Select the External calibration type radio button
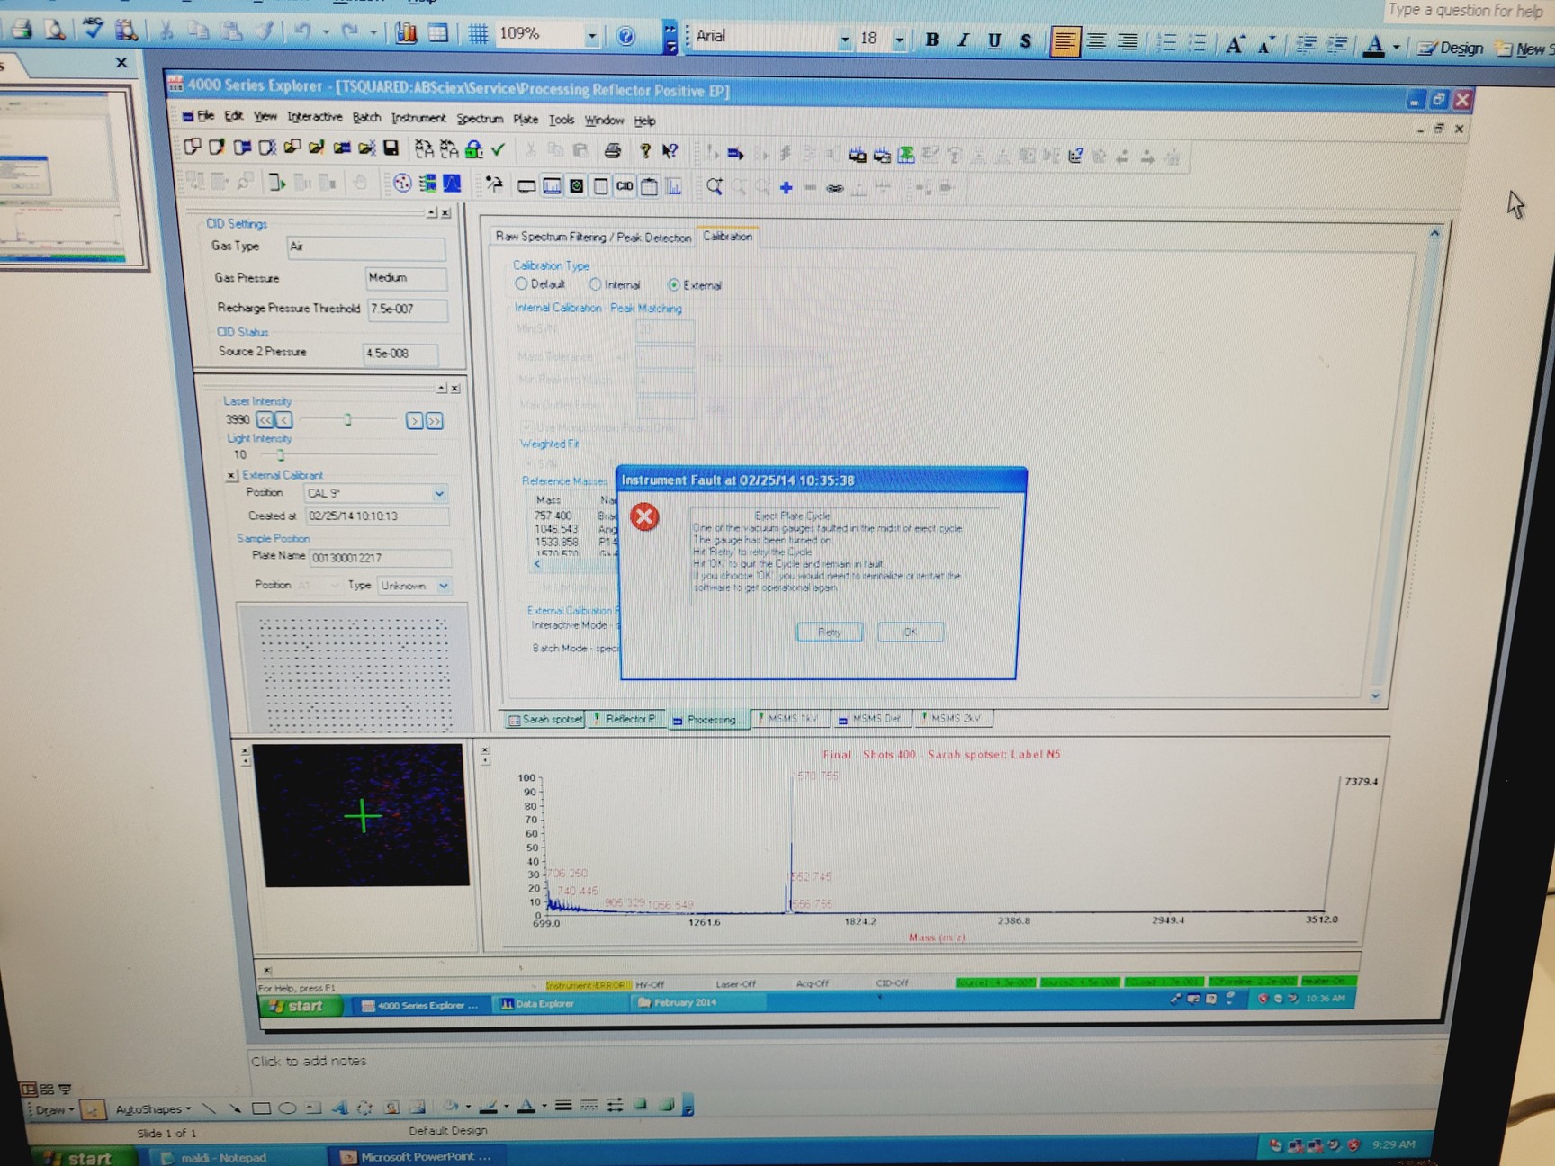This screenshot has height=1166, width=1555. click(673, 285)
